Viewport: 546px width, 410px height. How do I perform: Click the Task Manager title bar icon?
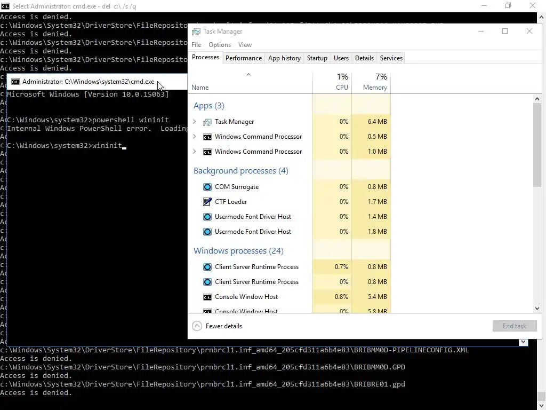pyautogui.click(x=196, y=31)
